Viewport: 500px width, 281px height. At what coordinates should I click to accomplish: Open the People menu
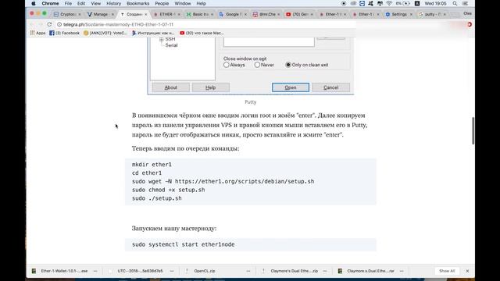coord(162,3)
